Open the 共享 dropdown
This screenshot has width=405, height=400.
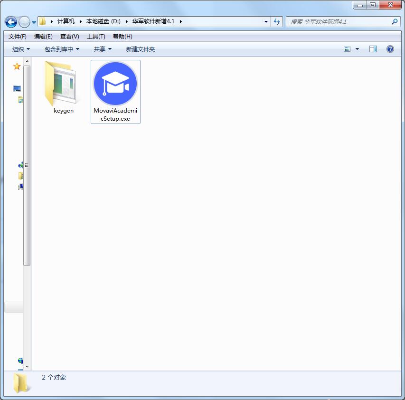[103, 49]
